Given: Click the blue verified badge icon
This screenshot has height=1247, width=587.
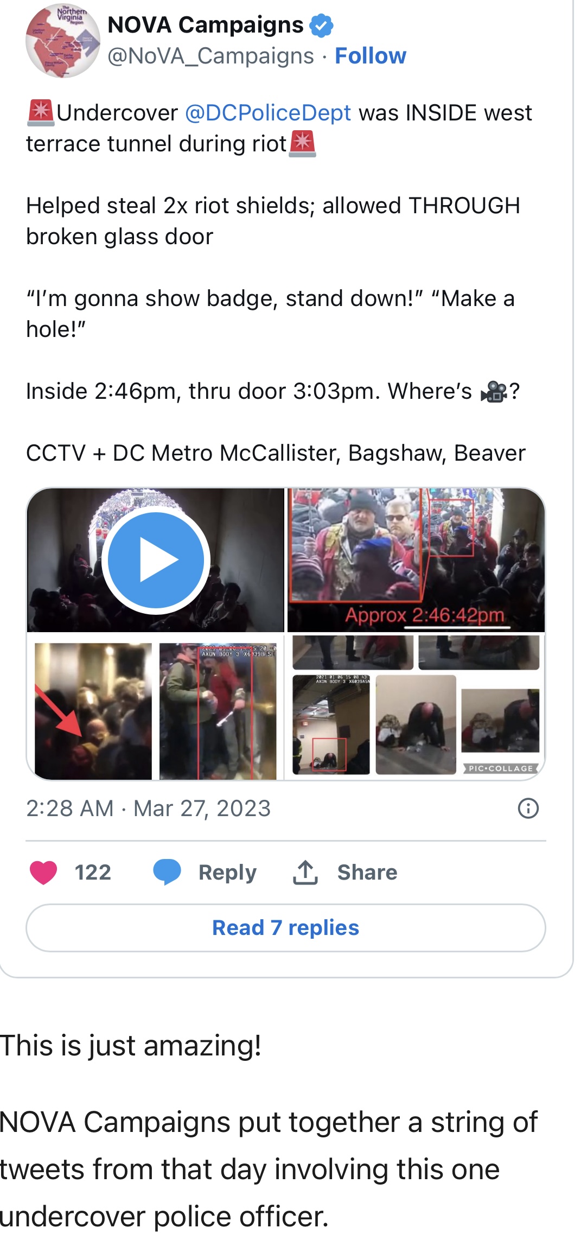Looking at the screenshot, I should point(321,26).
